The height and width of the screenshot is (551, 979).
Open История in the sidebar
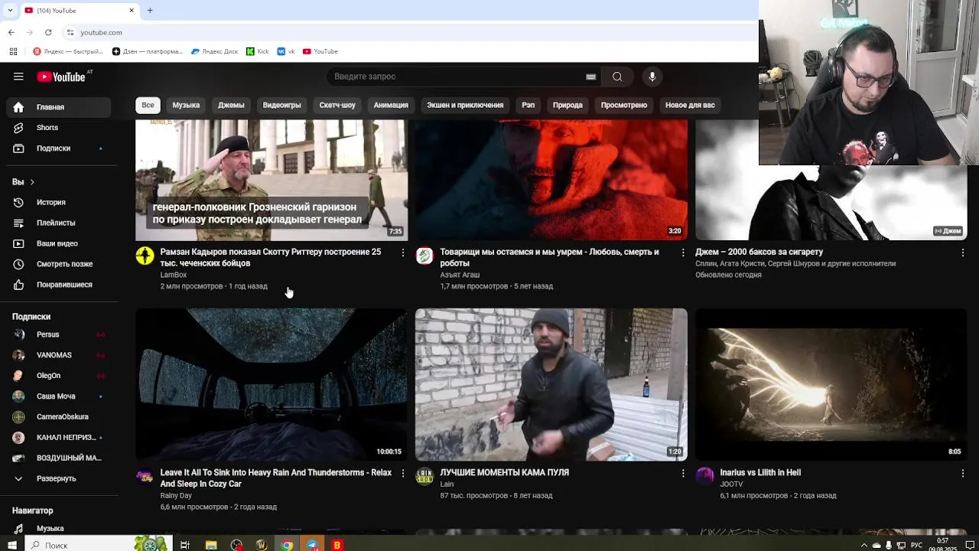coord(59,202)
